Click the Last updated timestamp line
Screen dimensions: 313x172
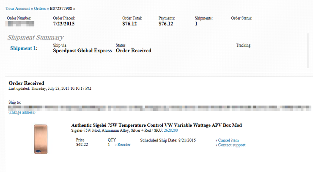pyautogui.click(x=50, y=89)
